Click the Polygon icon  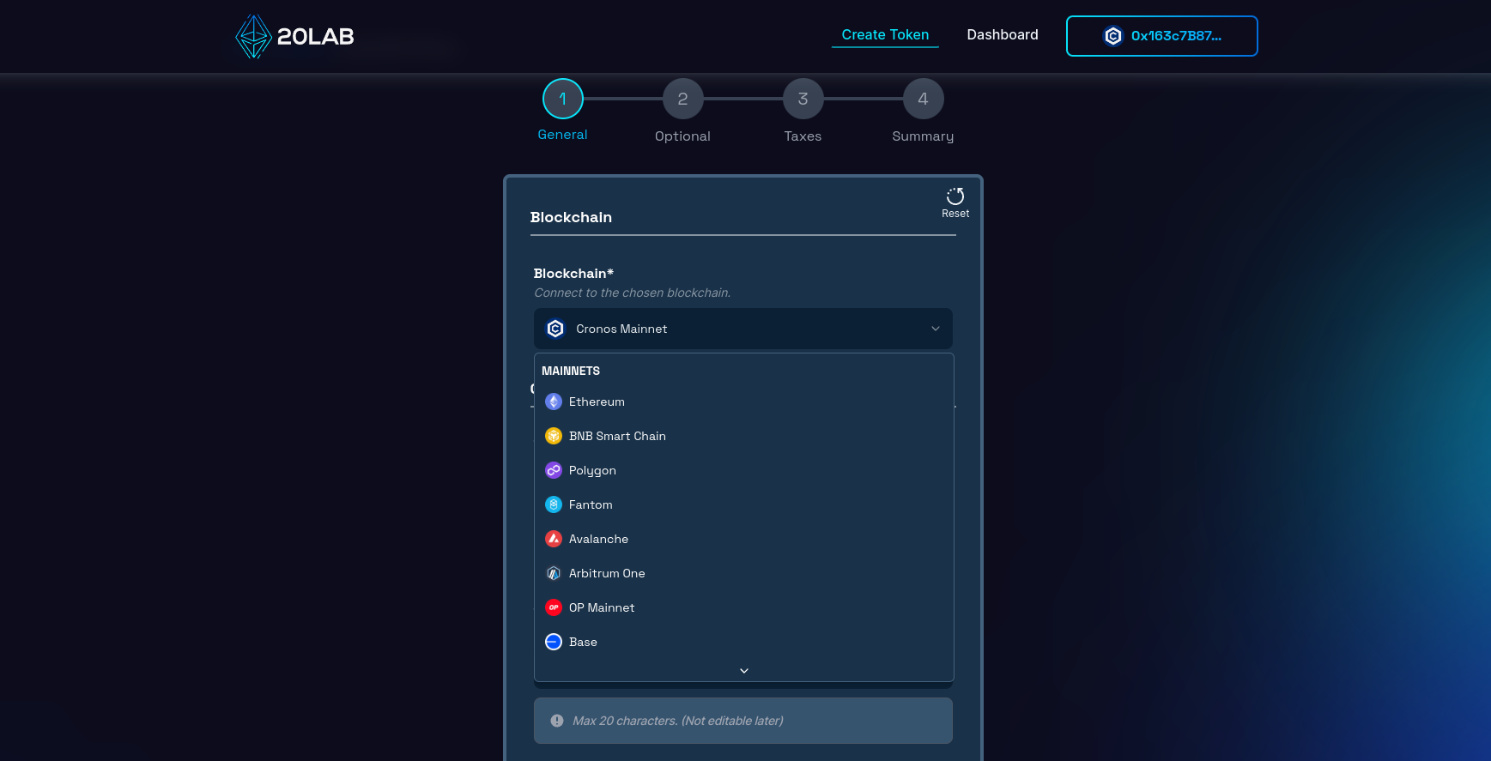pos(554,470)
